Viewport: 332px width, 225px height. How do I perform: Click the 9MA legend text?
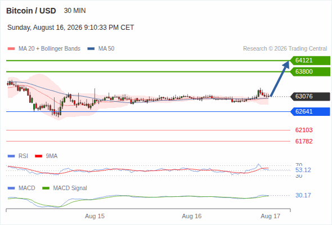coord(52,156)
